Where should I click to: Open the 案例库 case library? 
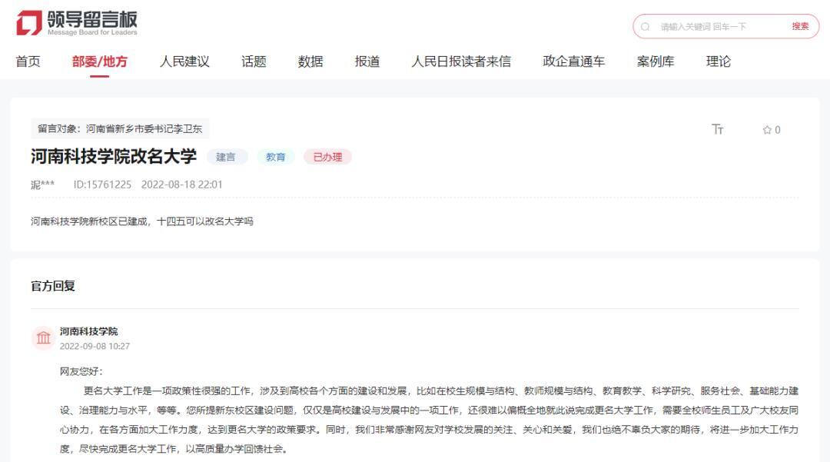click(656, 61)
